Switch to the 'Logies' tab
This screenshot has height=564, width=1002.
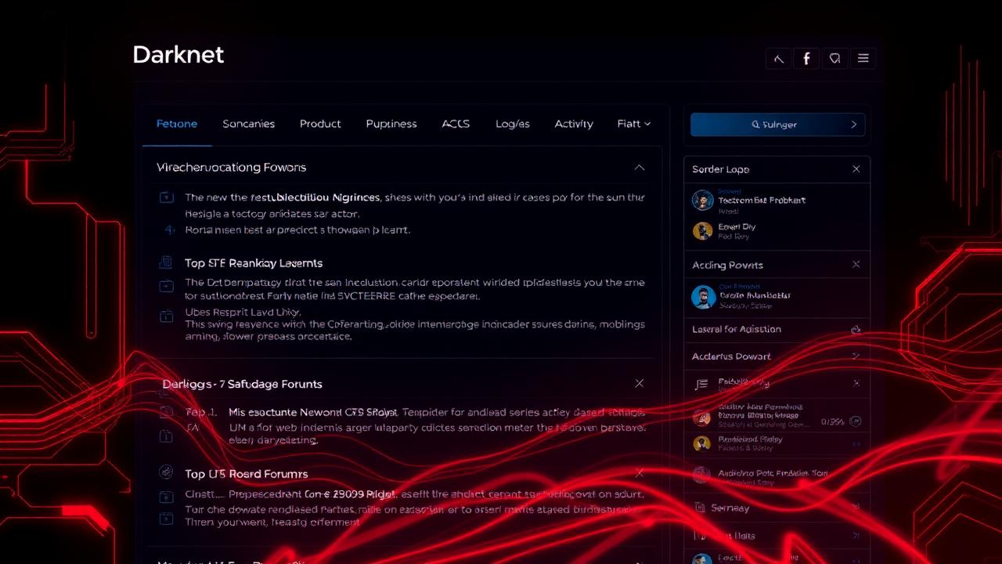point(513,124)
